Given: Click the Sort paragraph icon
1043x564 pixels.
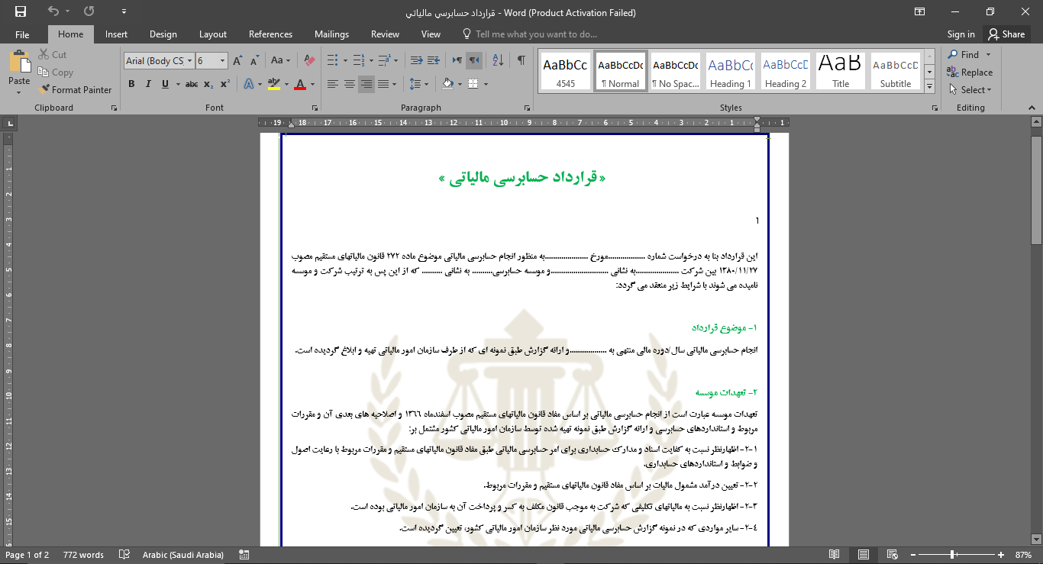Looking at the screenshot, I should (x=498, y=60).
